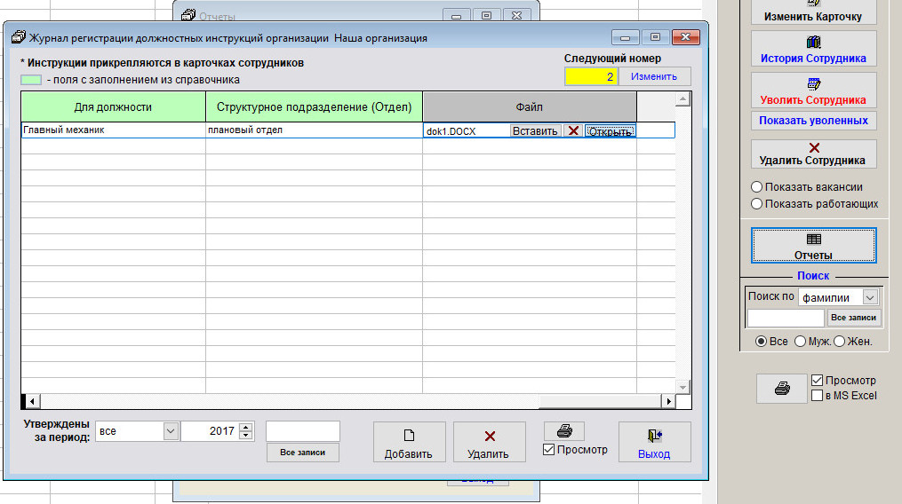Viewport: 902px width, 504px height.
Task: Click Изменить next to the next number
Action: pyautogui.click(x=654, y=76)
